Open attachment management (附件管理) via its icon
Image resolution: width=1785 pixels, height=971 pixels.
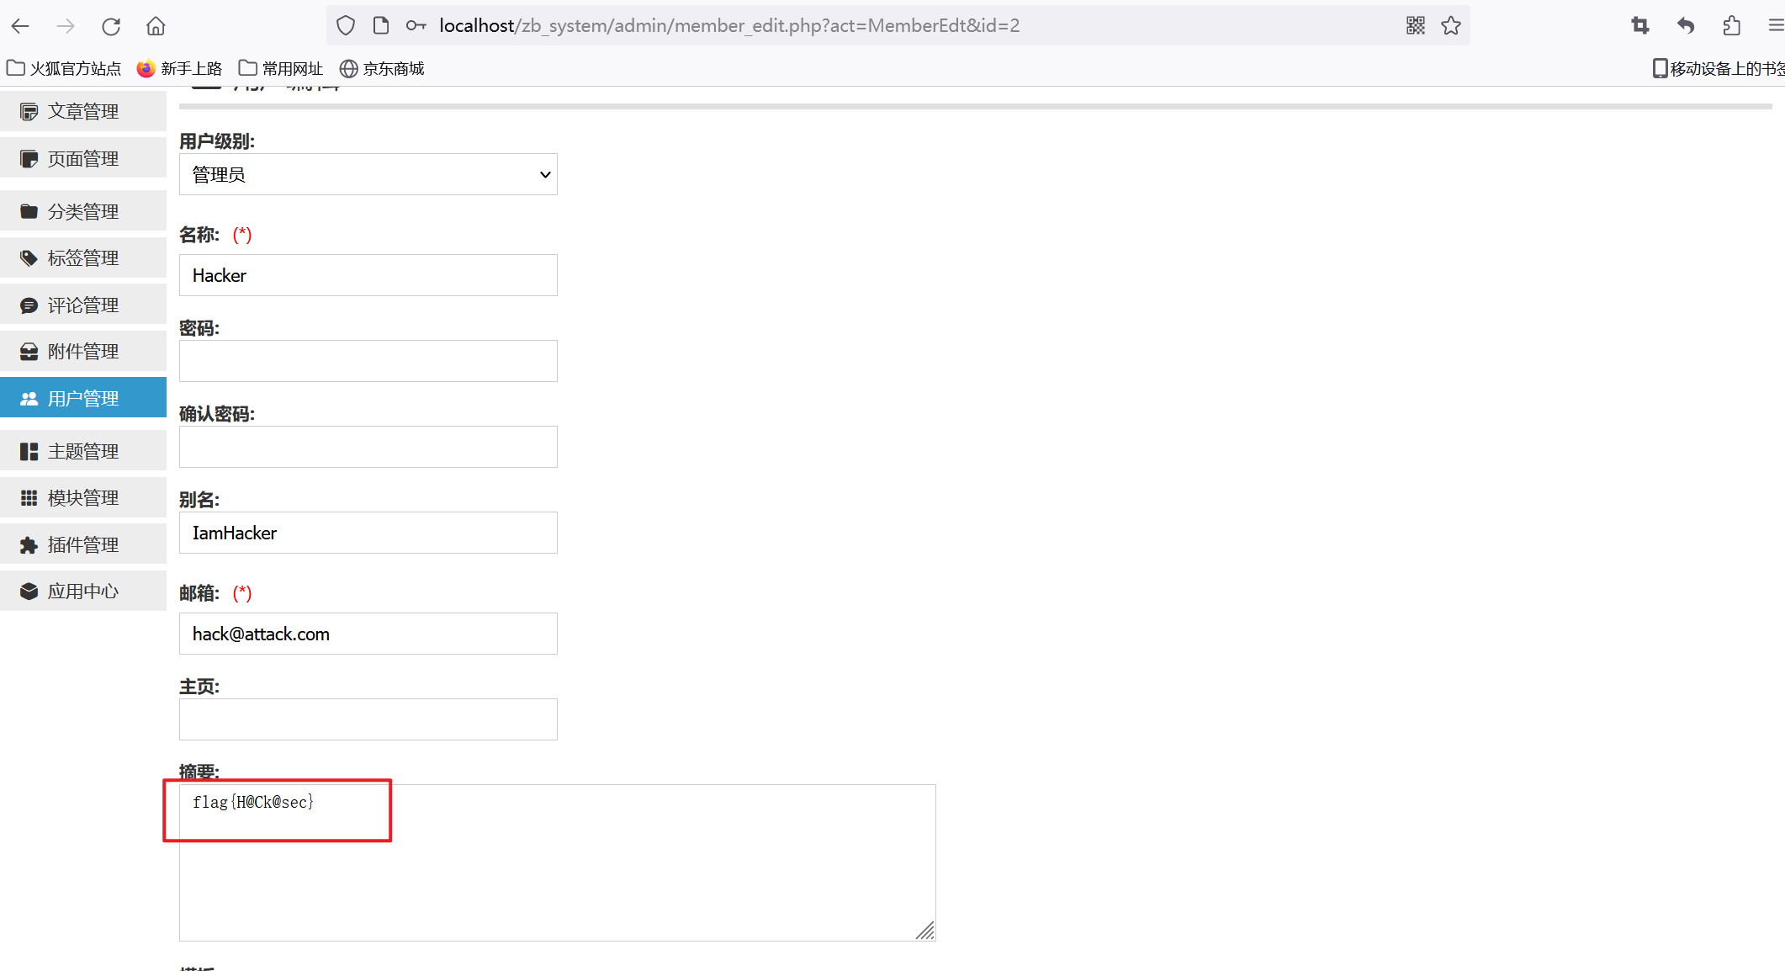tap(29, 352)
